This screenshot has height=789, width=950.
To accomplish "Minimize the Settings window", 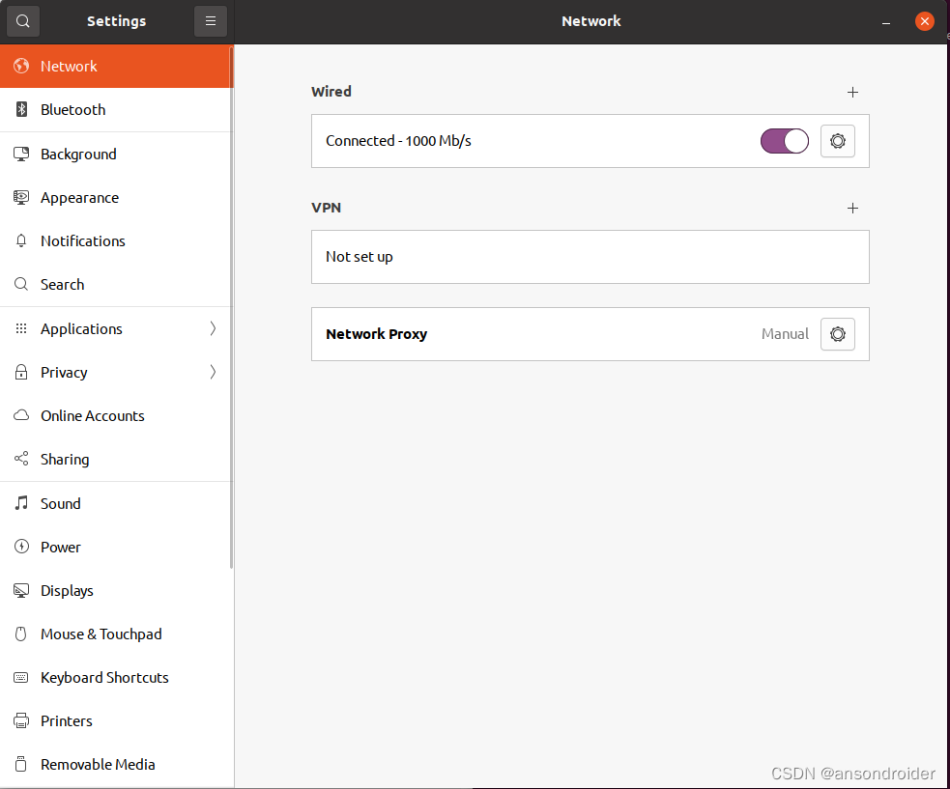I will [886, 22].
